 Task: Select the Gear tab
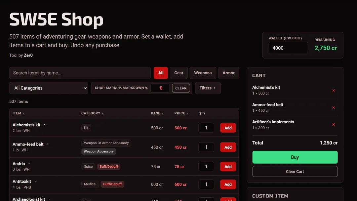click(x=179, y=73)
